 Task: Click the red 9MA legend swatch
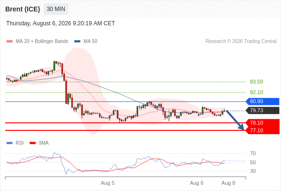click(32, 143)
